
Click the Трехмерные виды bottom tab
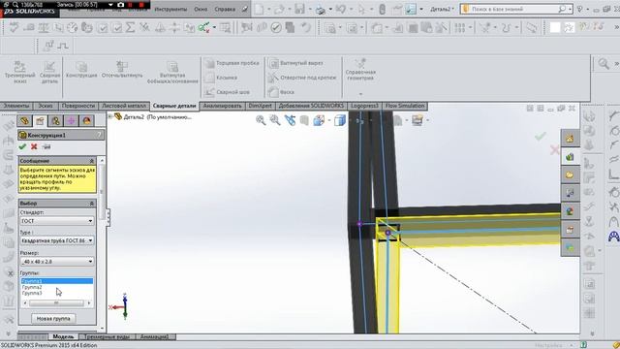[x=108, y=336]
